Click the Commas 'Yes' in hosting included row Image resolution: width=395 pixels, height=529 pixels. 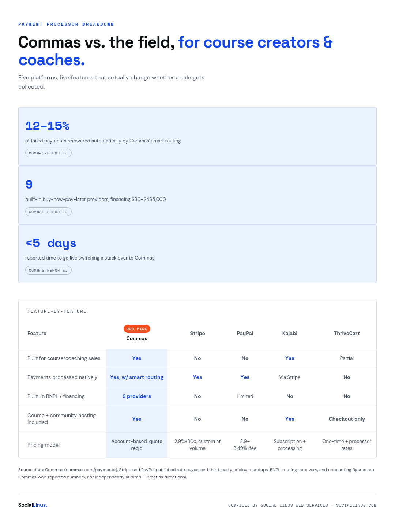137,419
